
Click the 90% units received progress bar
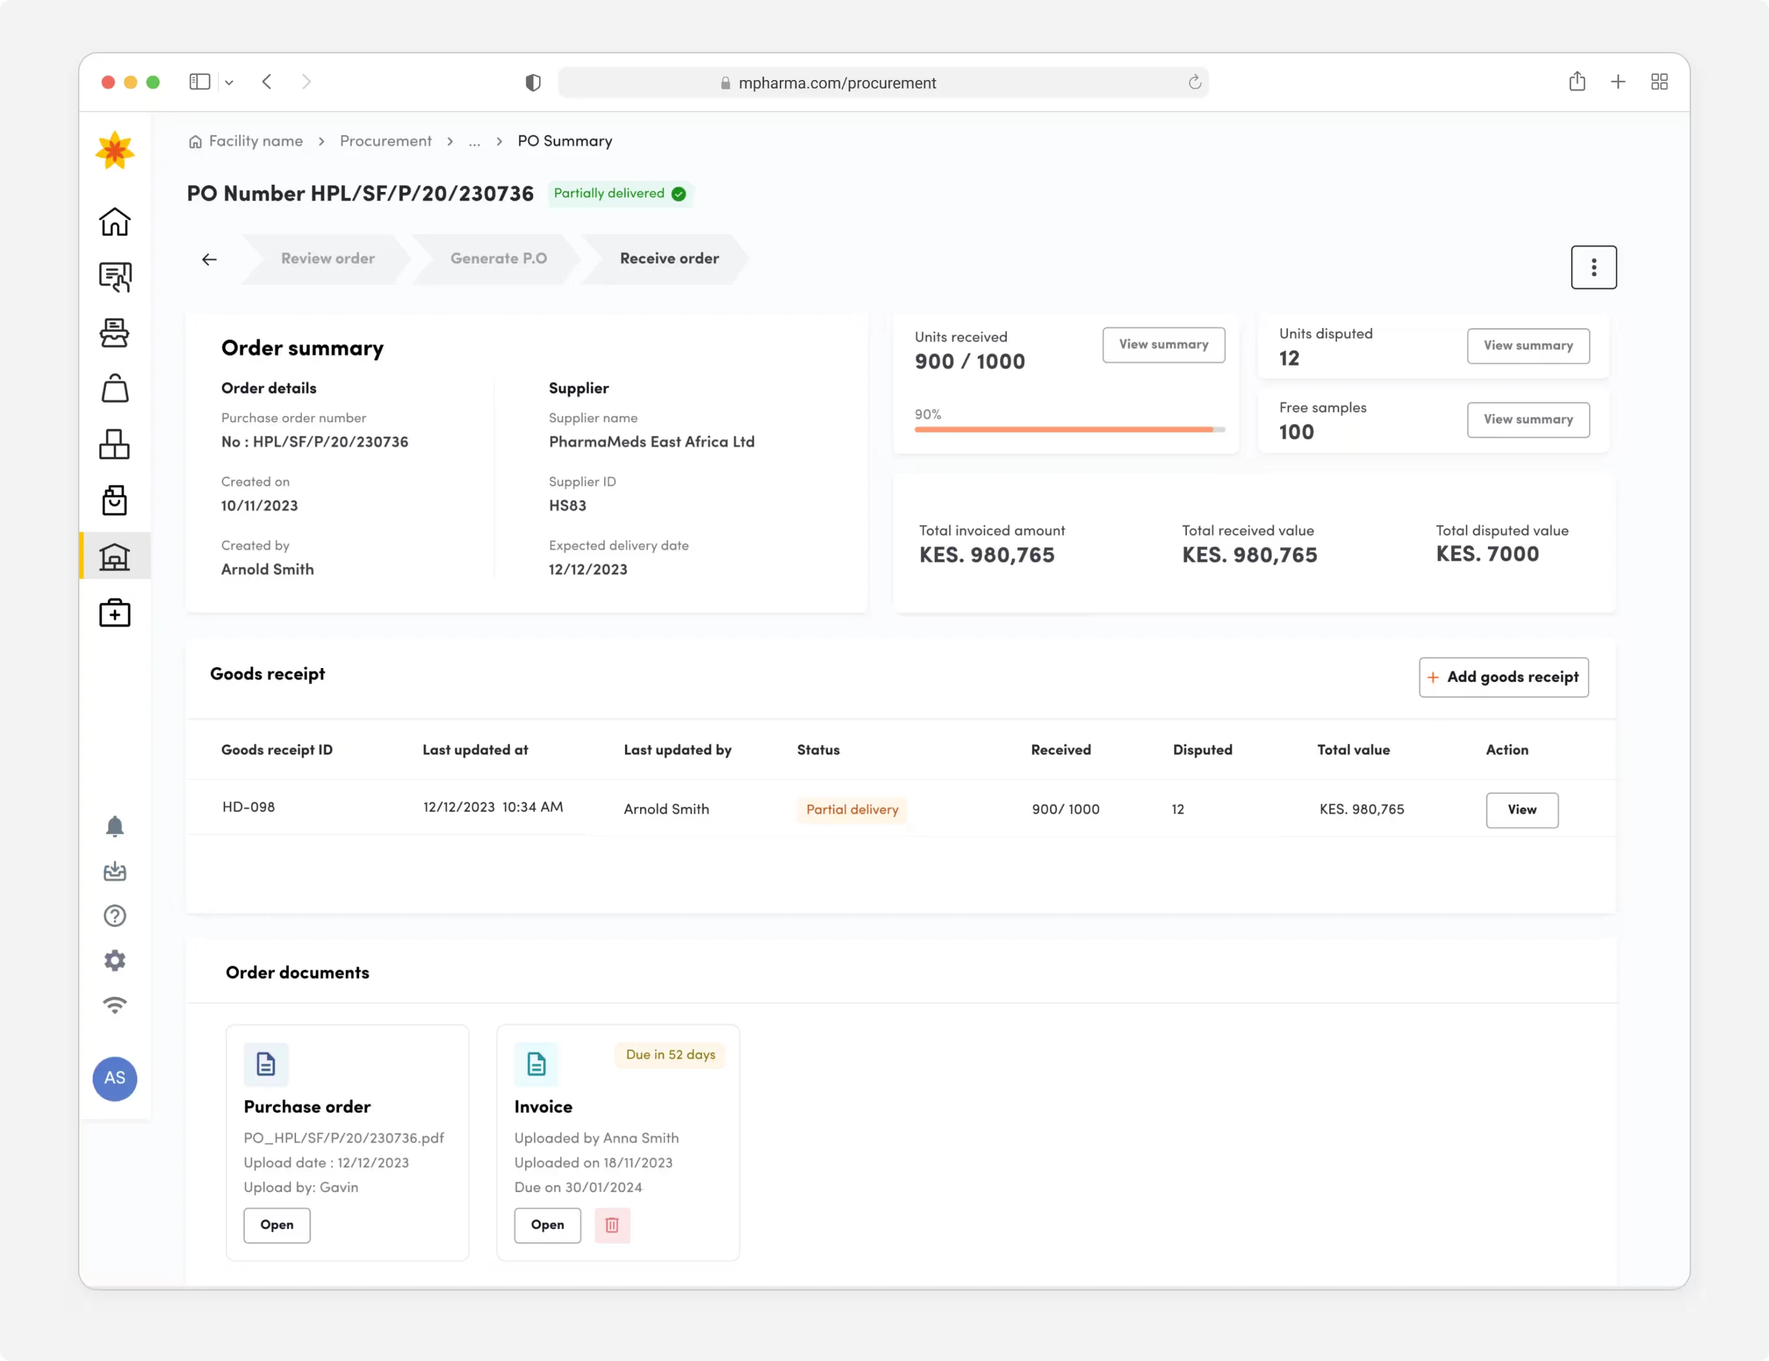[x=1069, y=429]
